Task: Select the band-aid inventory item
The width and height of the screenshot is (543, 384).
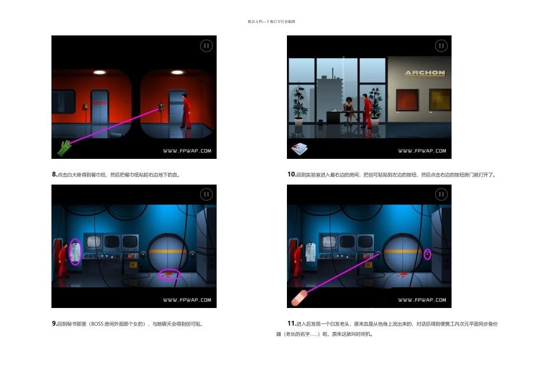Action: pos(299,298)
